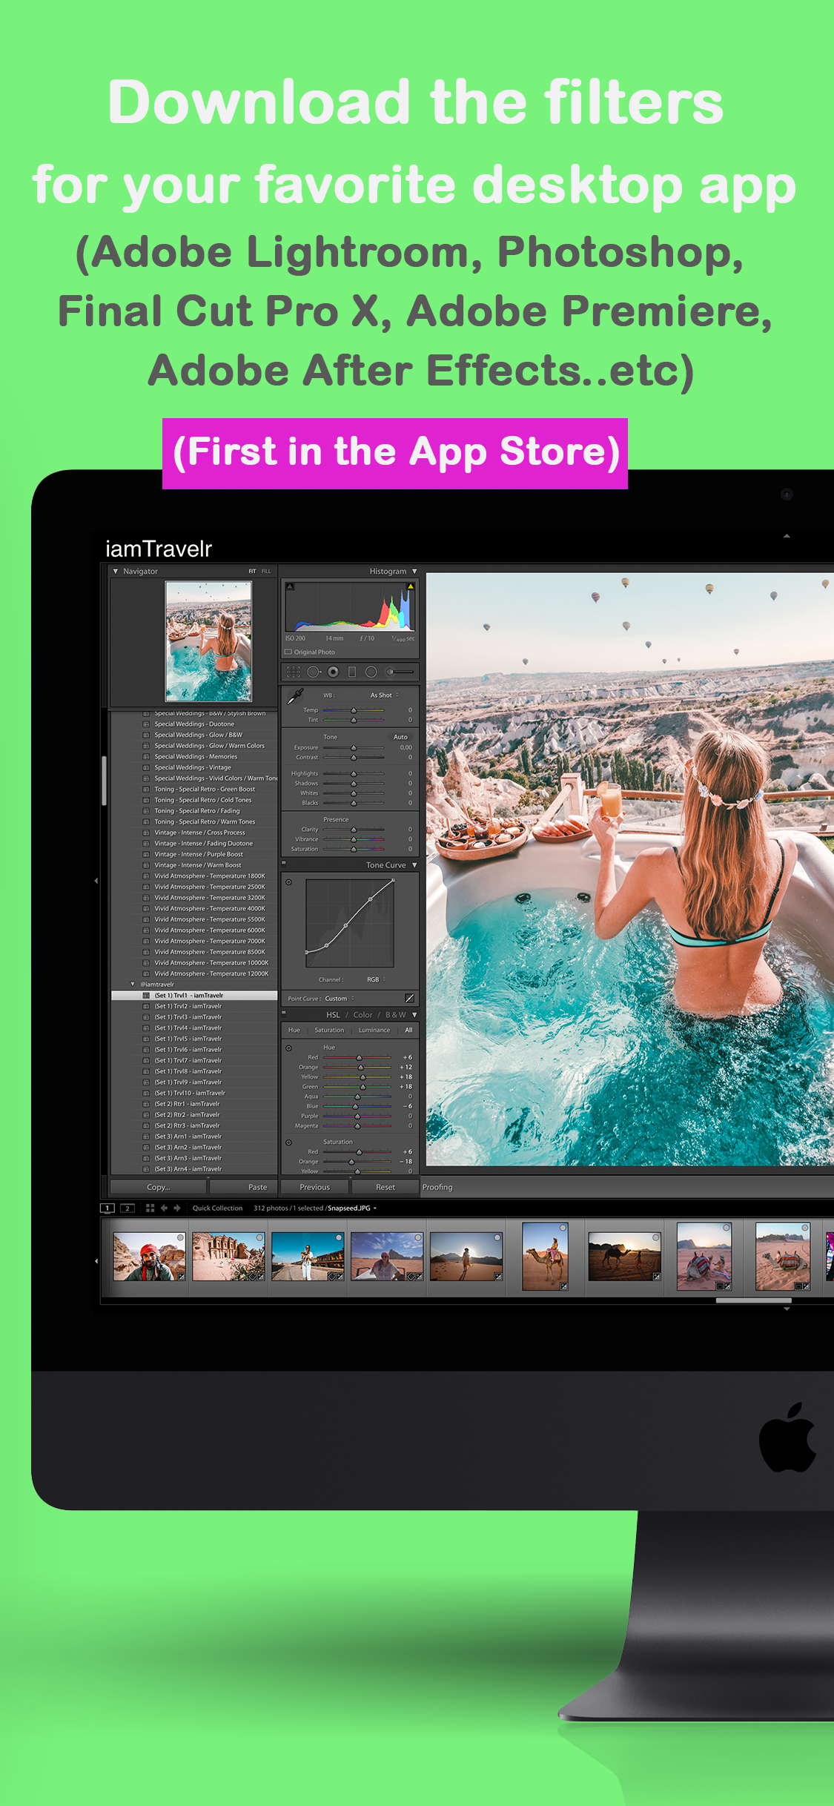Go back with filmstrip left arrow

click(x=164, y=1208)
